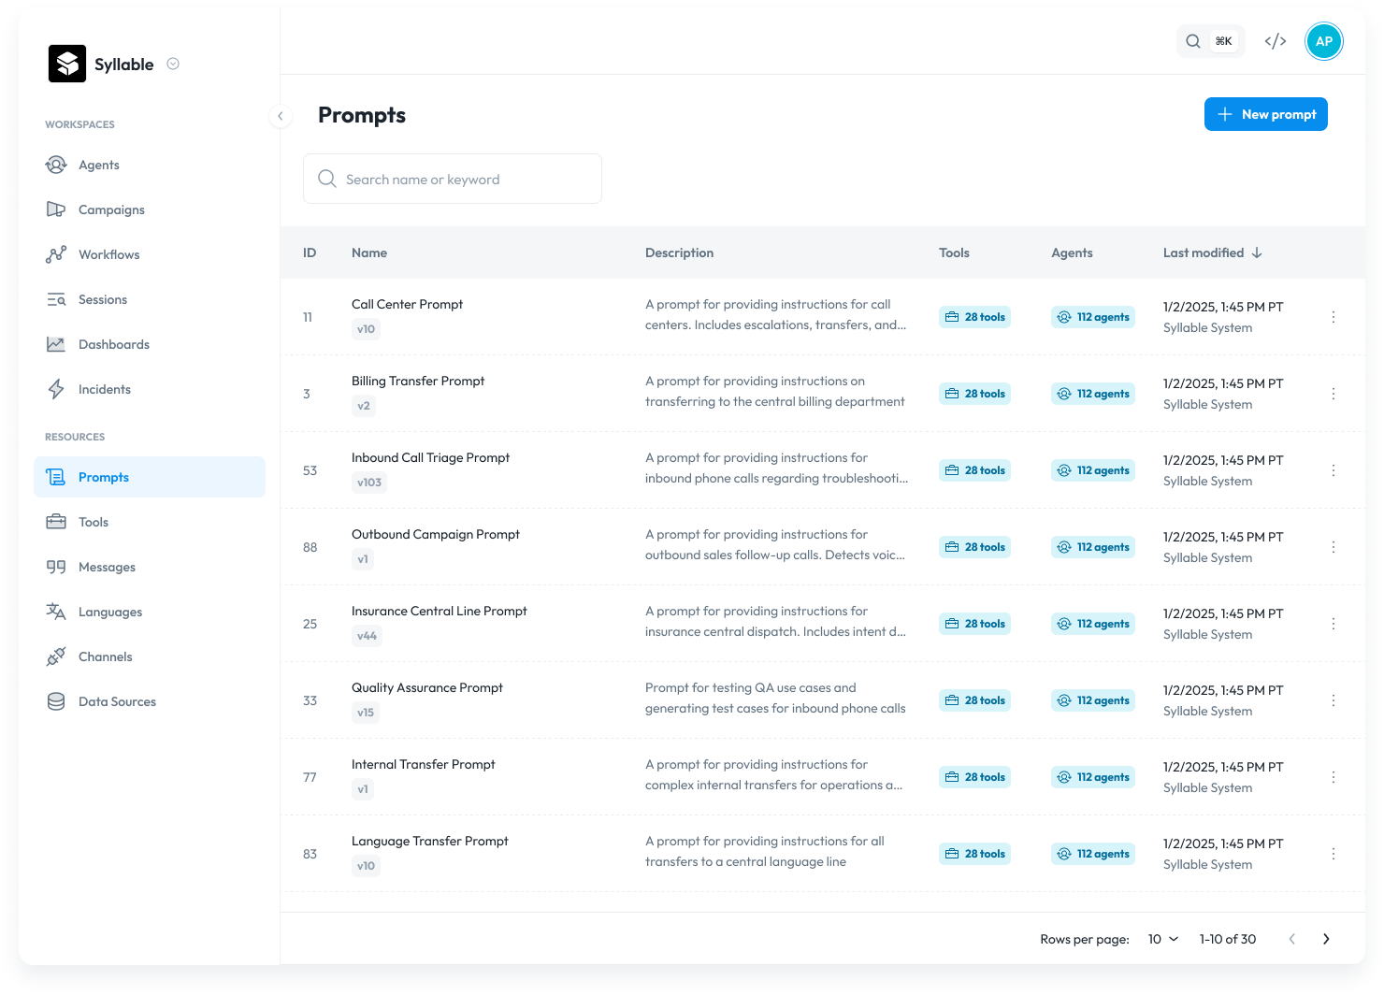Click 28 tools badge for Billing Transfer Prompt
The image size is (1384, 995).
click(974, 394)
